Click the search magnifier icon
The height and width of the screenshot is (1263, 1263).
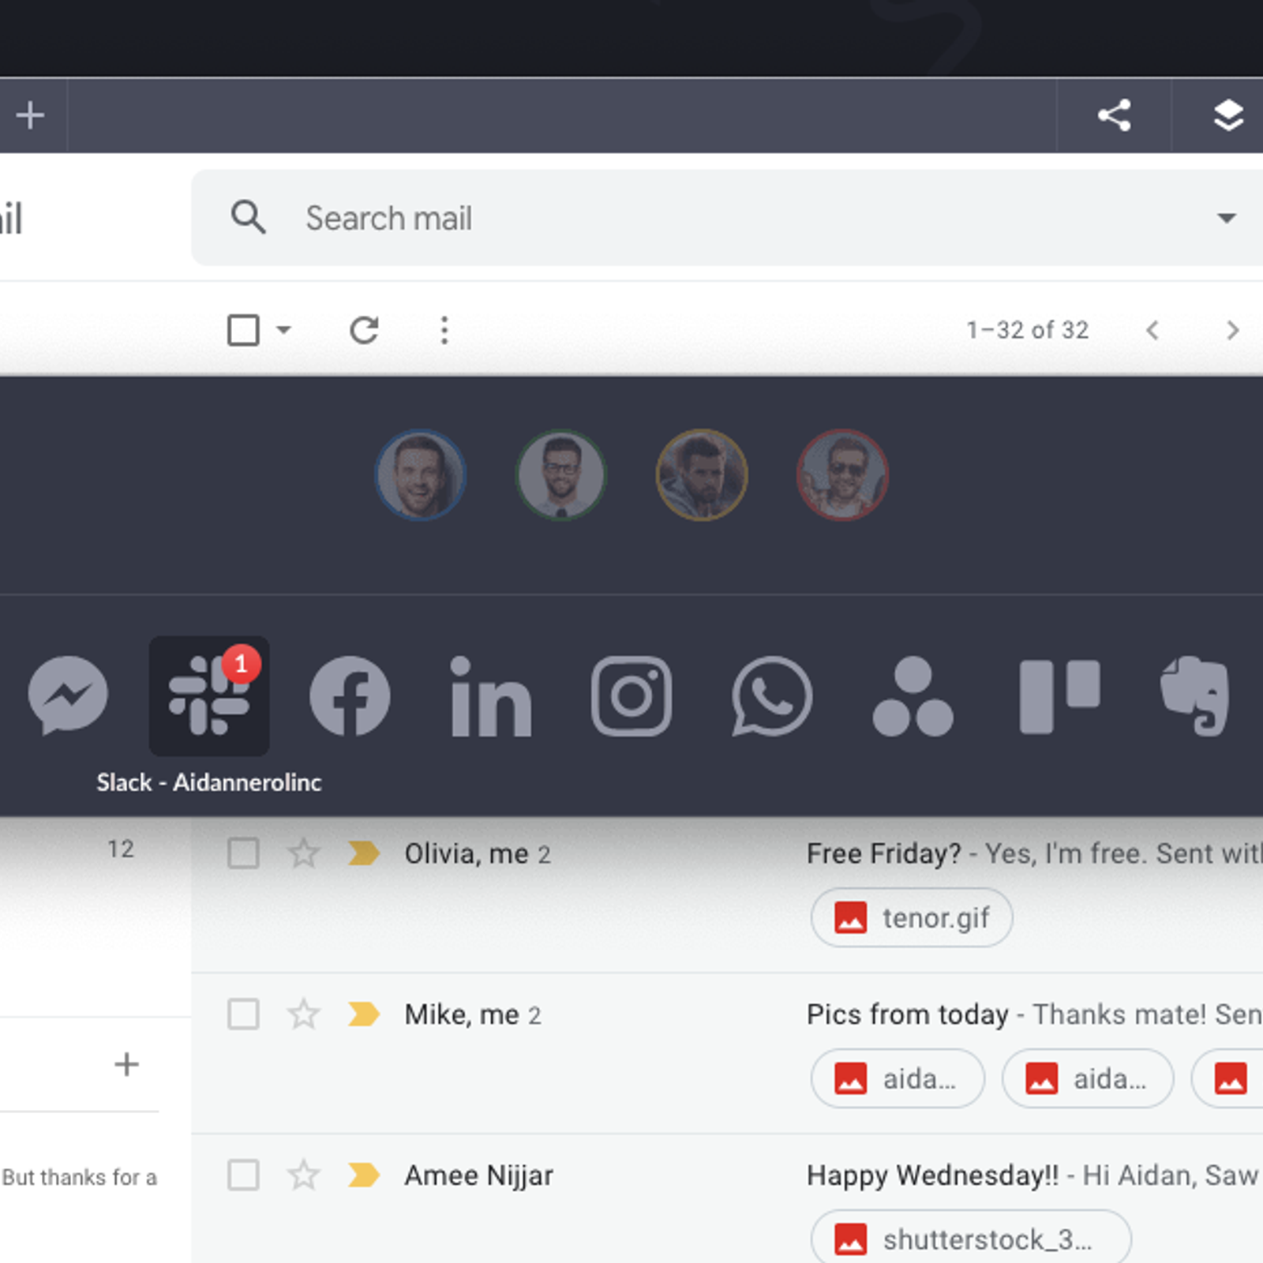pyautogui.click(x=248, y=217)
